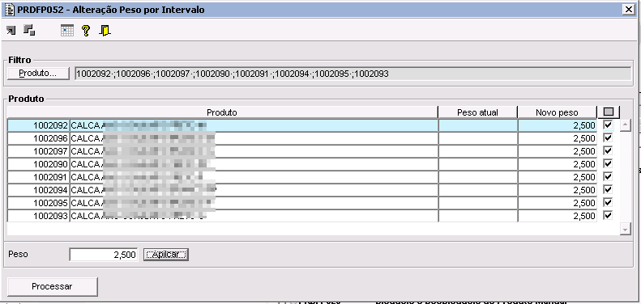Select product code 1002092 cell
The height and width of the screenshot is (304, 641).
(38, 125)
